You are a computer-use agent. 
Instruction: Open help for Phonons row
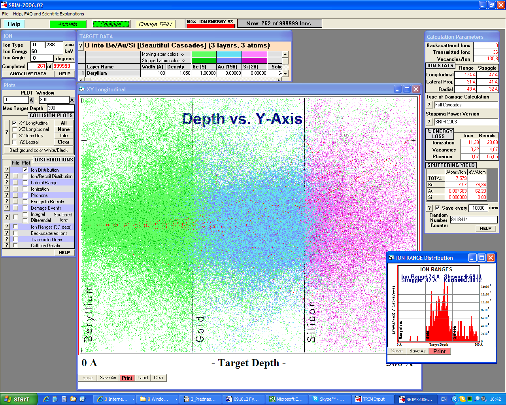(x=6, y=195)
